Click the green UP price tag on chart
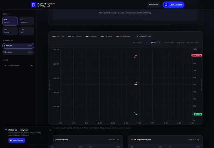The width and height of the screenshot is (214, 148). [x=198, y=114]
